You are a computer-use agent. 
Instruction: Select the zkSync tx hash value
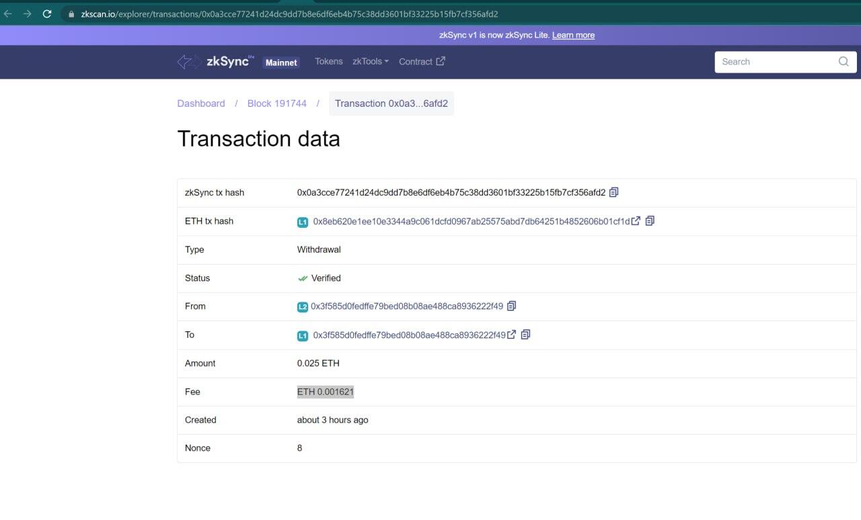[451, 192]
